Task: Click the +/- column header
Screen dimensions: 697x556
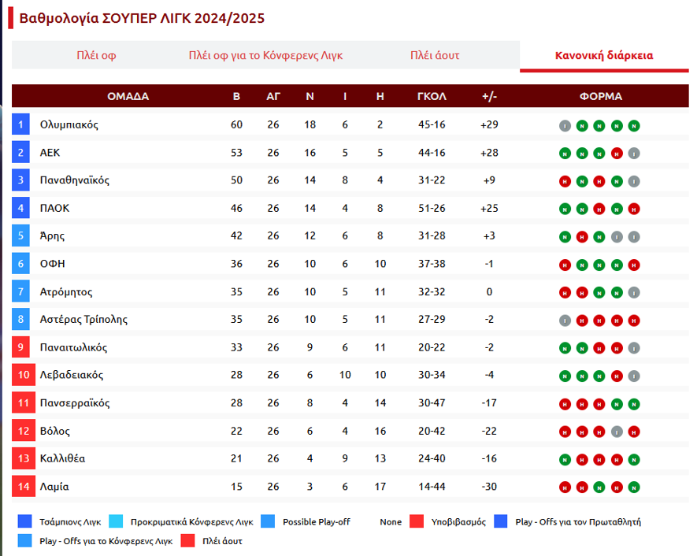Action: [x=489, y=96]
